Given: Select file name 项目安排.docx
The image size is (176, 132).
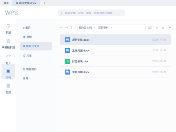Looking at the screenshot, I should 81,40.
